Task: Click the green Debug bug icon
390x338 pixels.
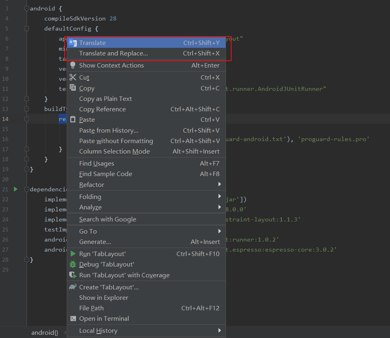Action: 73,264
